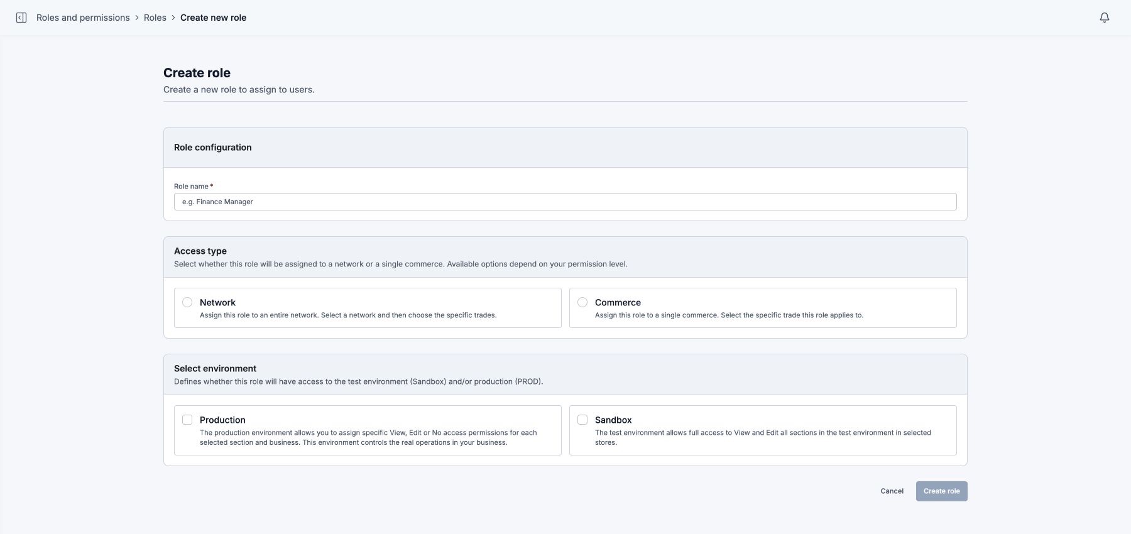Click the Select environment heading
The height and width of the screenshot is (534, 1131).
click(x=216, y=368)
